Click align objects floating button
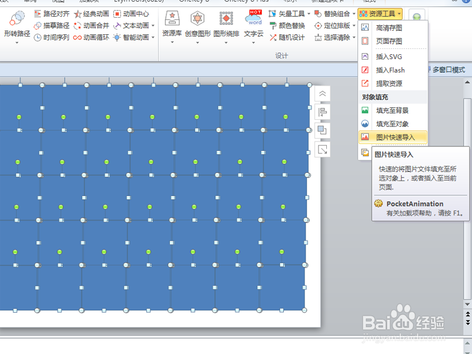The height and width of the screenshot is (354, 472). [322, 112]
